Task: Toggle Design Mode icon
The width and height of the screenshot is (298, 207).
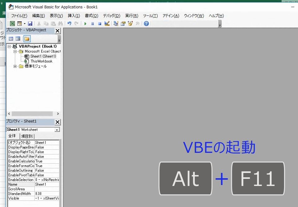Action: 107,24
